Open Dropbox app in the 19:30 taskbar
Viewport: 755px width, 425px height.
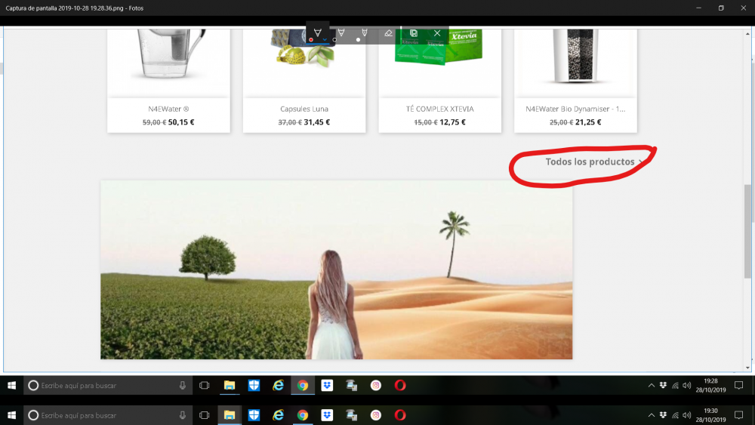(x=327, y=415)
